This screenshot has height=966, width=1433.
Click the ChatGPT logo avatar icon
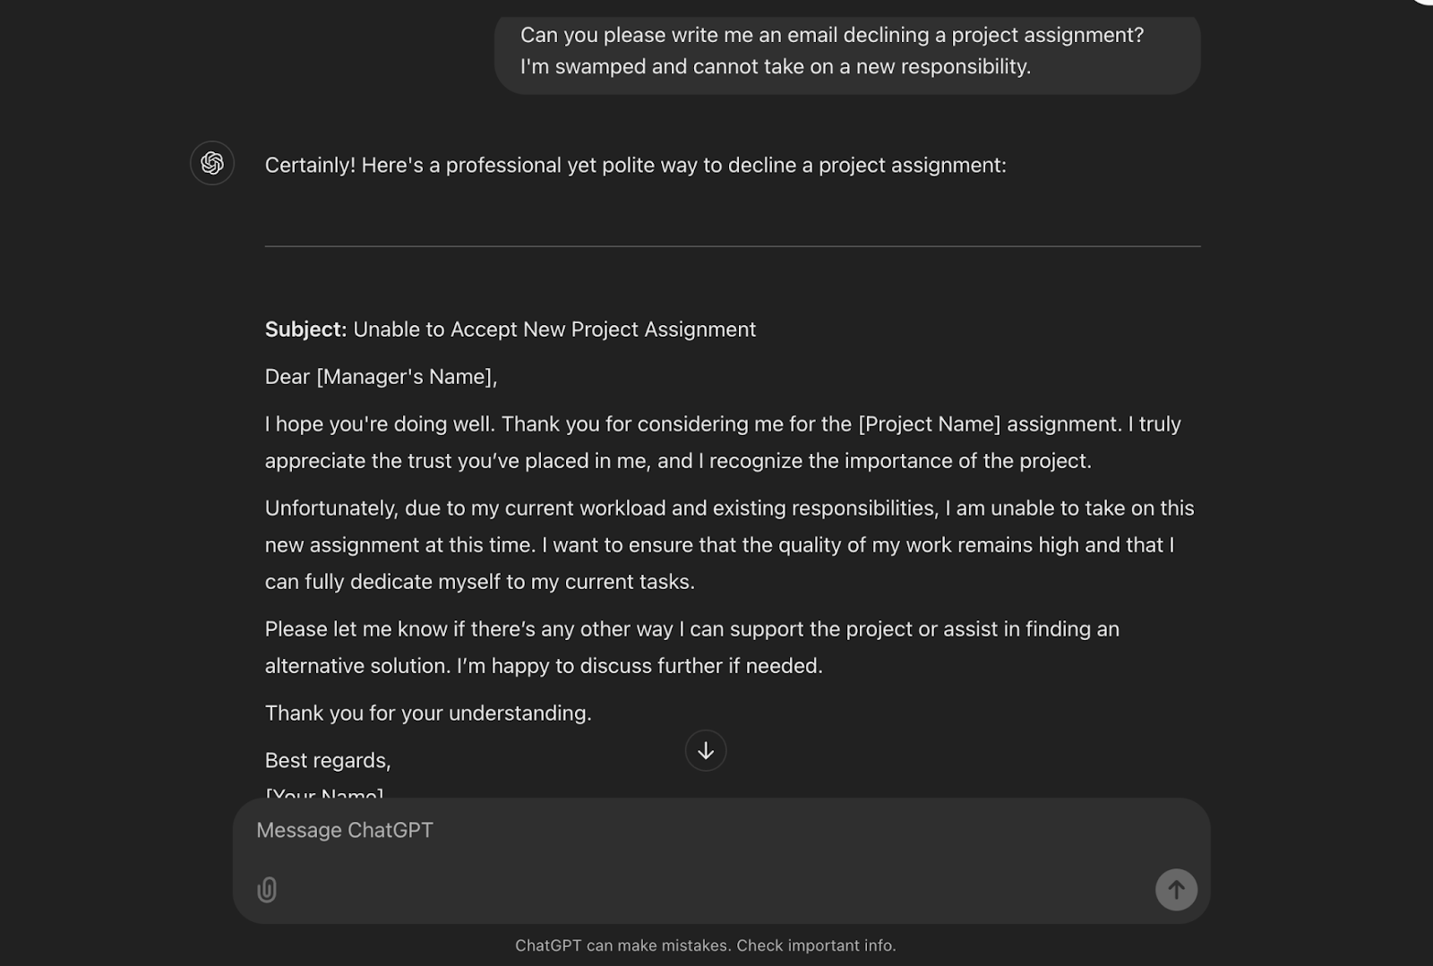[x=211, y=164]
